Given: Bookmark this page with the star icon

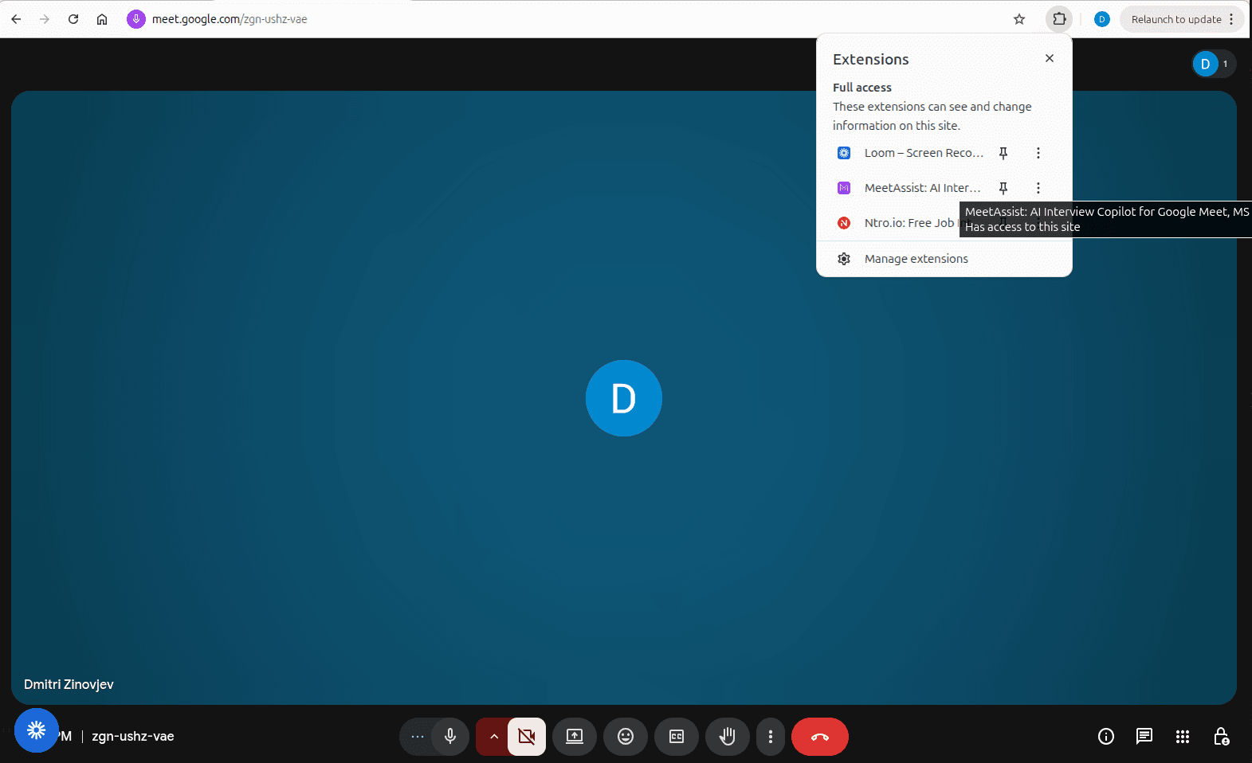Looking at the screenshot, I should click(x=1019, y=19).
